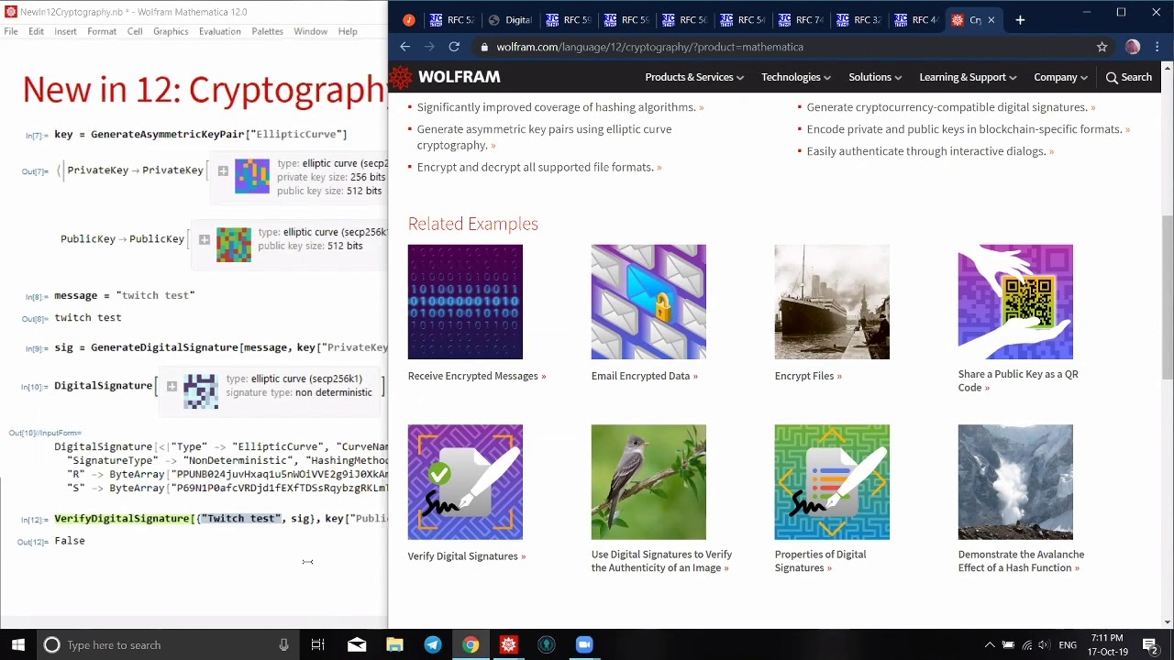Viewport: 1174px width, 660px height.
Task: Open the Avalanche Effect of a Hash Function link
Action: tap(1021, 561)
